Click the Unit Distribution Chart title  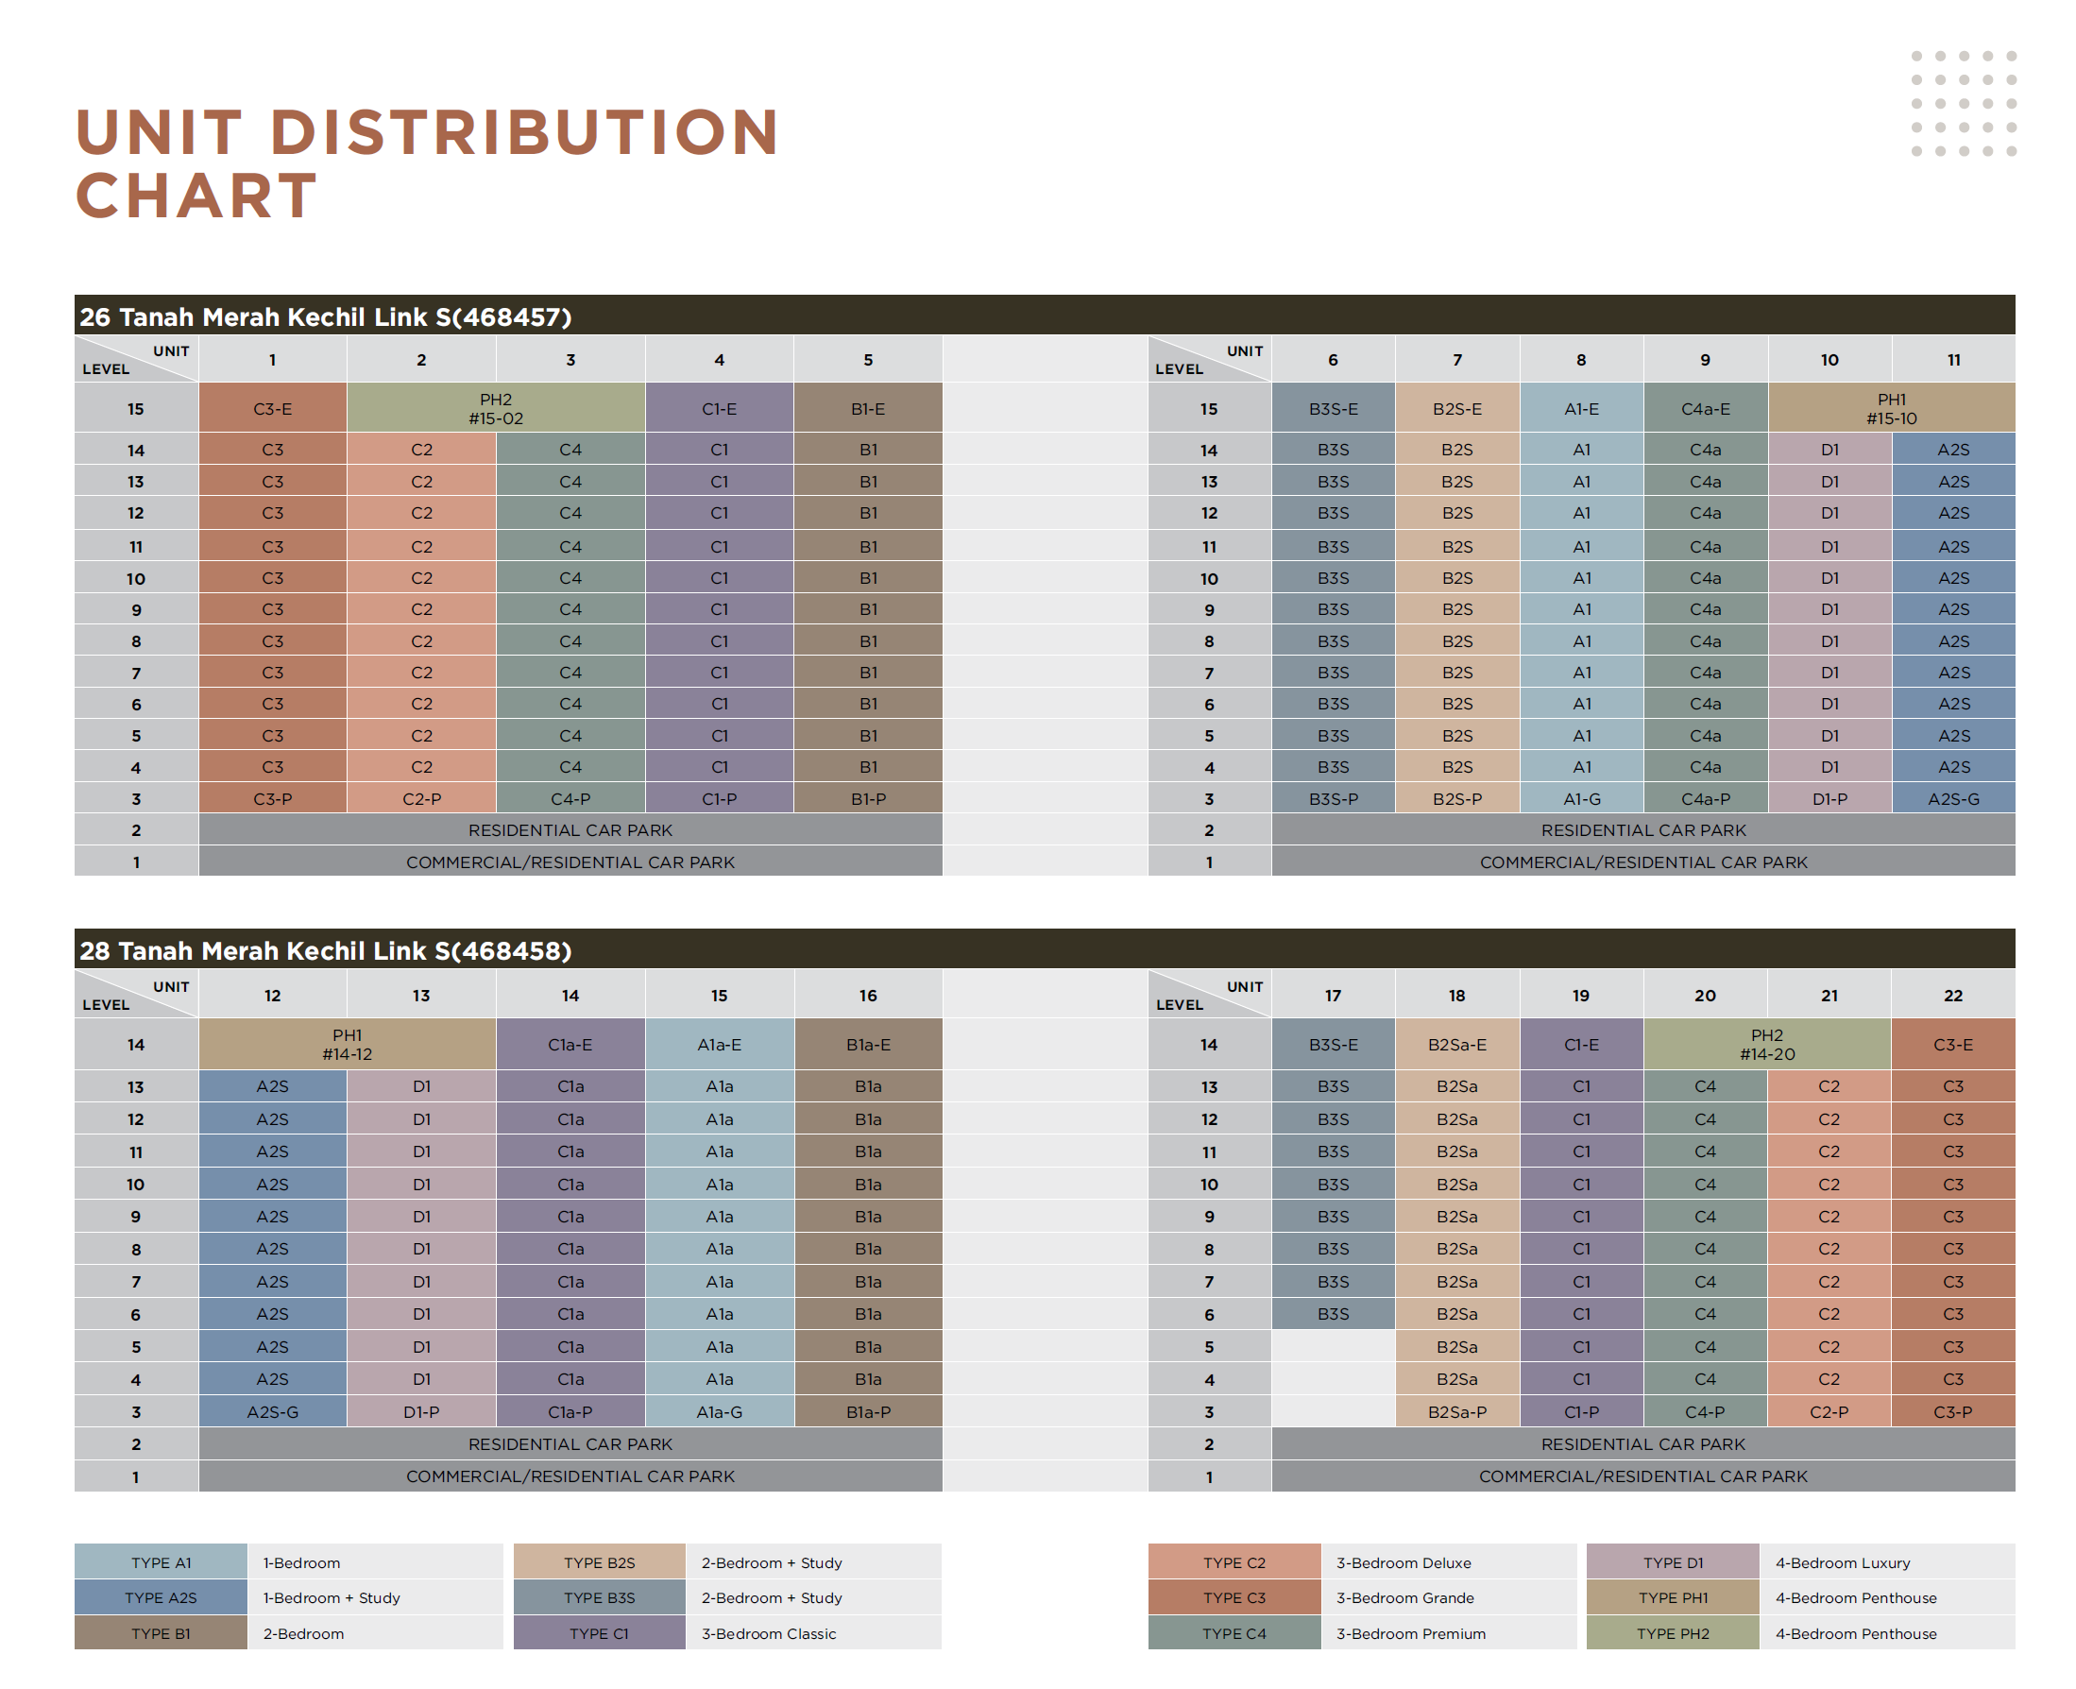[x=427, y=163]
